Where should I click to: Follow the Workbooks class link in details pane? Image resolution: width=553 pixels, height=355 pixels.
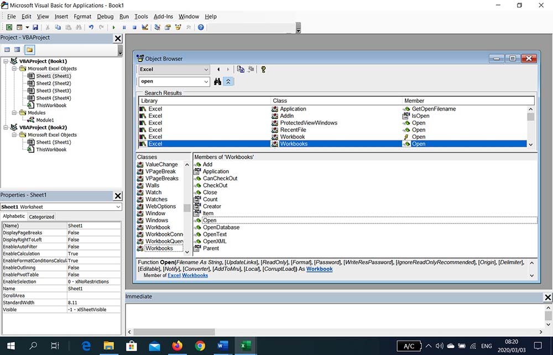coord(195,275)
